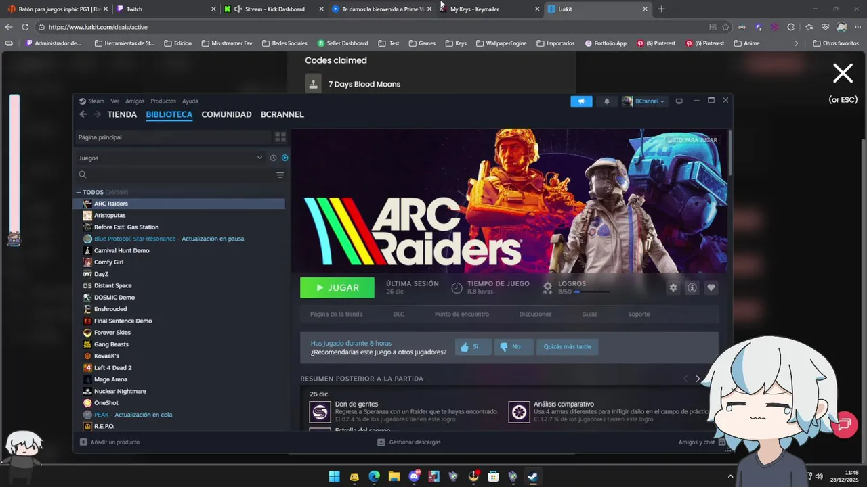Select Before Exit: Gas Station
The image size is (867, 487).
[126, 227]
